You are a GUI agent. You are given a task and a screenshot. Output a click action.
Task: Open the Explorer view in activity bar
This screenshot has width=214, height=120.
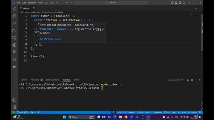pyautogui.click(x=14, y=16)
